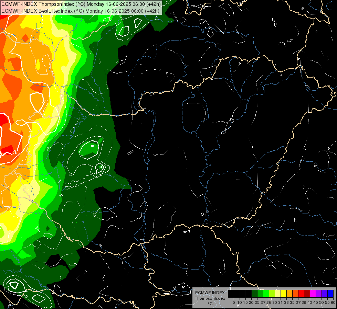Pick the yellow-green 29–30 legend swatch
The image size is (337, 309).
[x=272, y=294]
